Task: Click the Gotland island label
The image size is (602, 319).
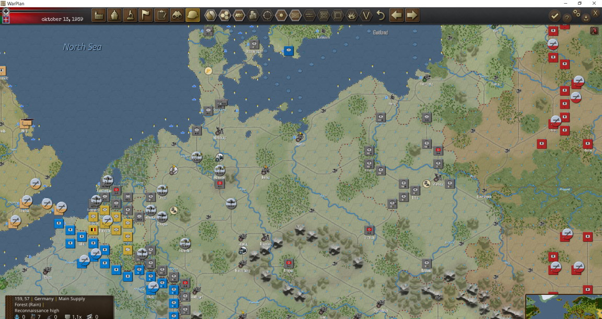Action: coord(380,32)
